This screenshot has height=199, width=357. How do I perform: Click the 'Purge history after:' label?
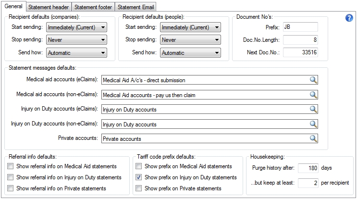pyautogui.click(x=273, y=168)
